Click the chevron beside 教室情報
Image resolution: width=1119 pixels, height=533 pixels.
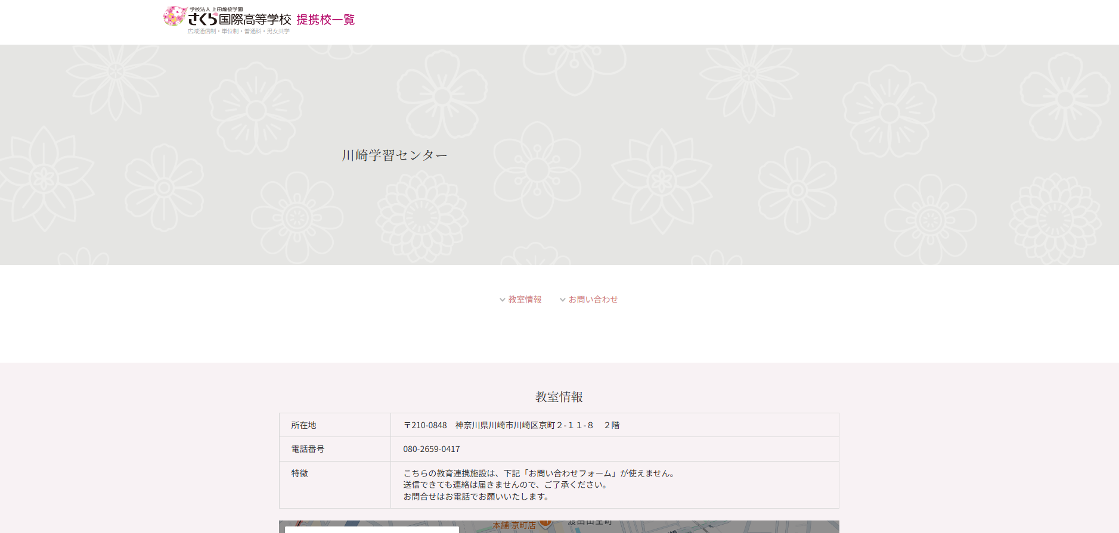tap(503, 300)
